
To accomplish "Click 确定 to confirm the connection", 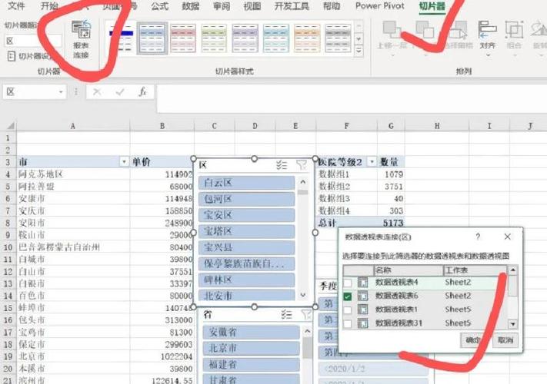I will pos(474,339).
